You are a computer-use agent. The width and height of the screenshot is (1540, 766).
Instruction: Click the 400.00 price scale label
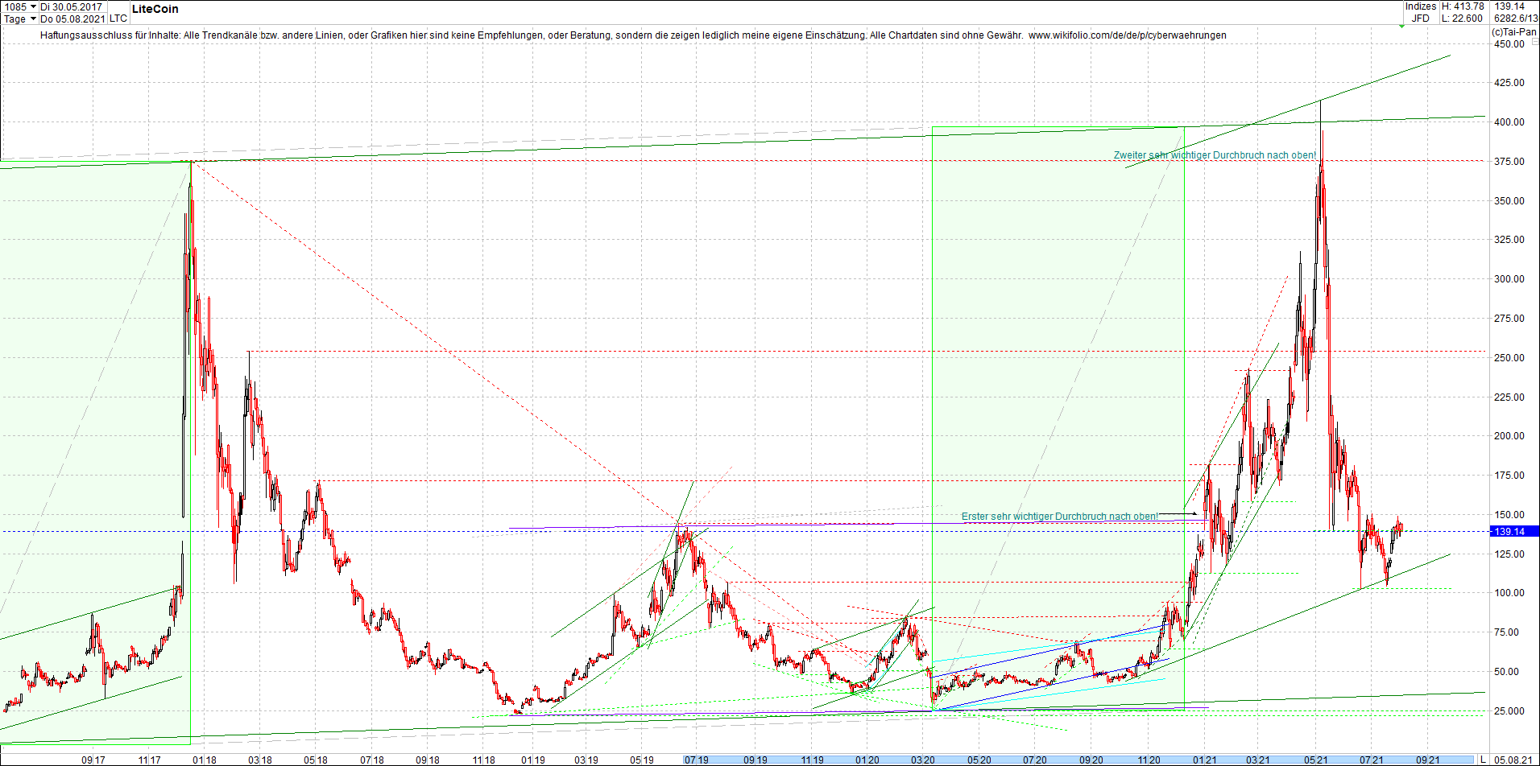point(1509,122)
